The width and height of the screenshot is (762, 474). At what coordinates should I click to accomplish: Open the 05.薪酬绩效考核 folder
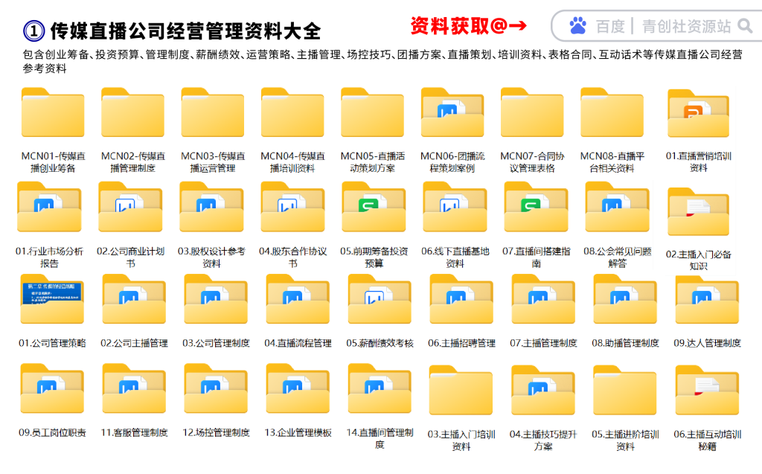380,300
